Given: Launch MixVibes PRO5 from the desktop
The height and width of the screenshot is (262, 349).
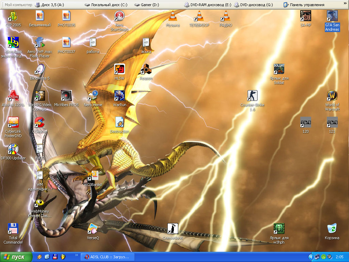Looking at the screenshot, I should click(66, 99).
